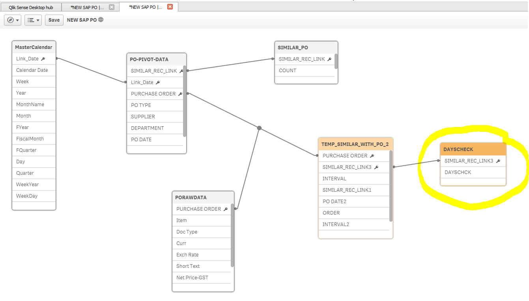Select the Calendar Date field

coord(34,70)
